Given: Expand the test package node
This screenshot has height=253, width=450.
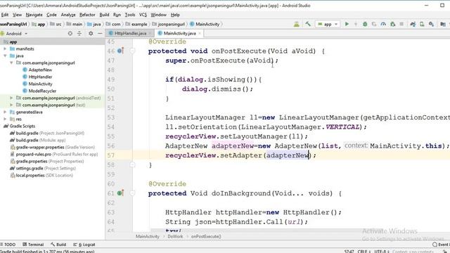Looking at the screenshot, I should click(x=11, y=105).
